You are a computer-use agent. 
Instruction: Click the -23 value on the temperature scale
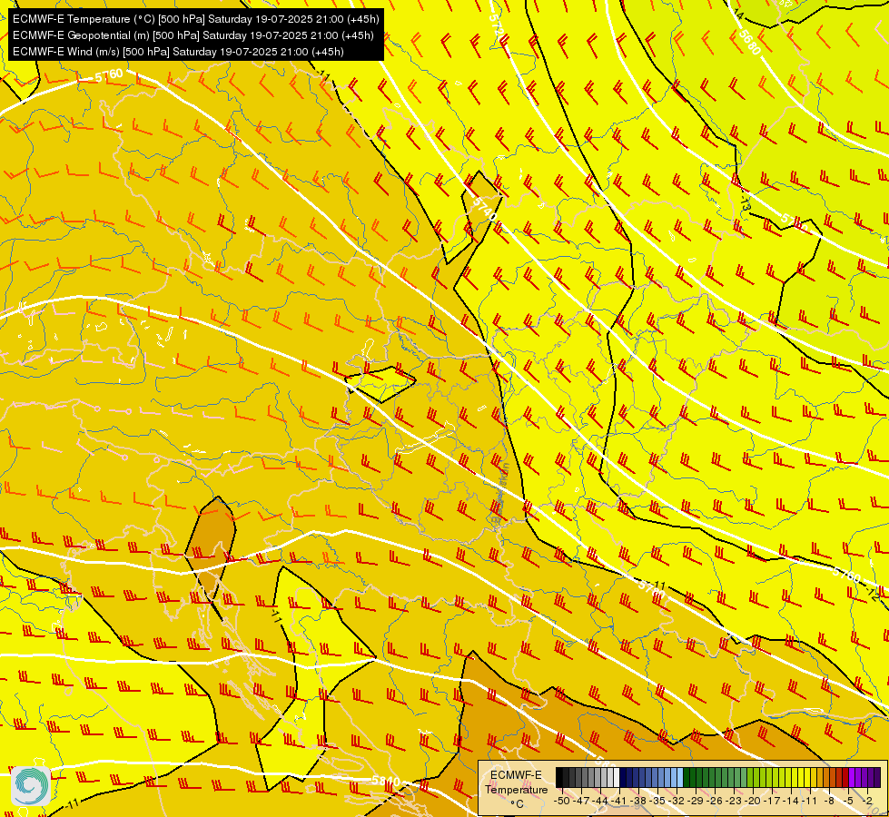[x=734, y=801]
